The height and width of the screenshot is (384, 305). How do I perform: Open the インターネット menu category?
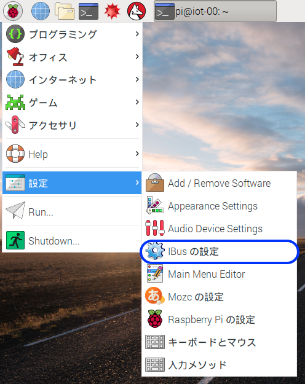pyautogui.click(x=73, y=80)
